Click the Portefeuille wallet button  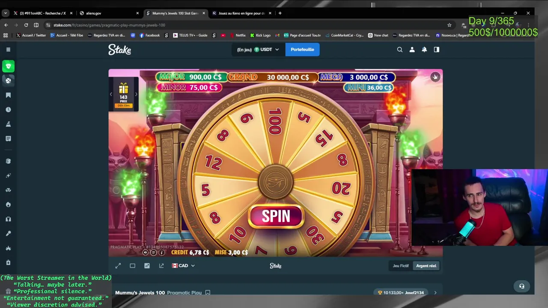[x=302, y=50]
